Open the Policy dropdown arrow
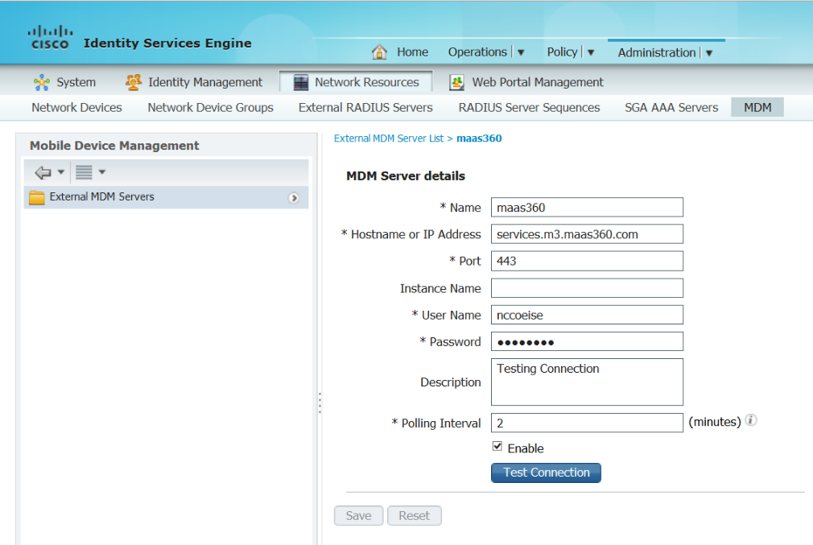 click(x=591, y=53)
